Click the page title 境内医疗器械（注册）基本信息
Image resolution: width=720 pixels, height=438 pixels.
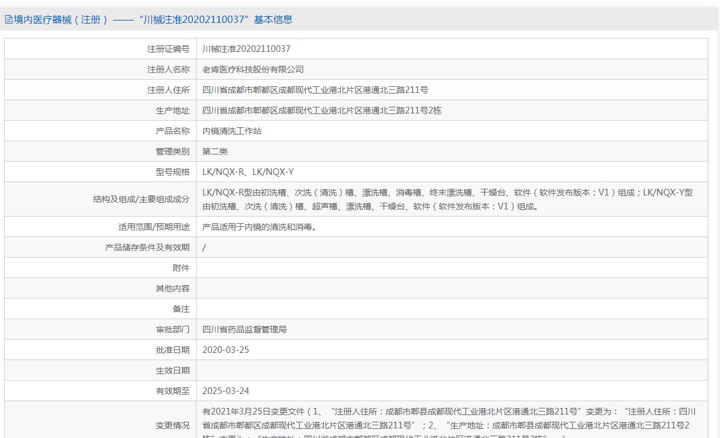tap(153, 19)
